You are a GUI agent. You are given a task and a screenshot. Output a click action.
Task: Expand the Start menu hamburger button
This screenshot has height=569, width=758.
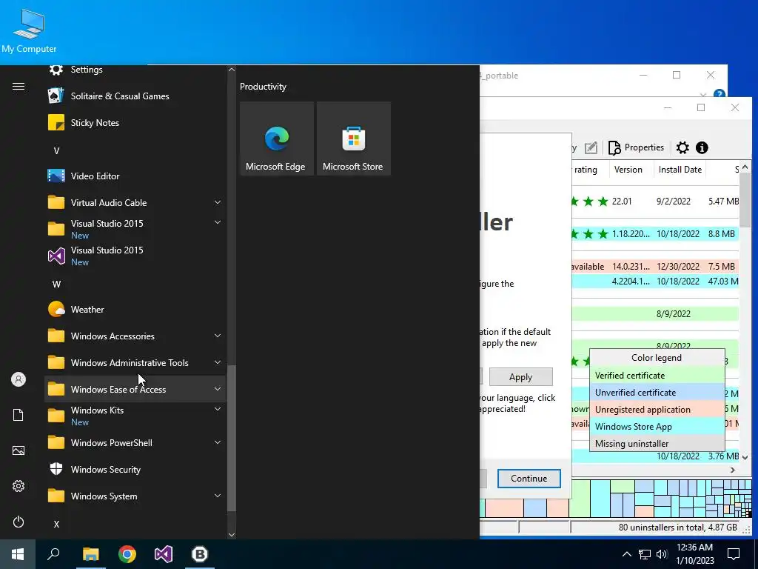pos(19,87)
